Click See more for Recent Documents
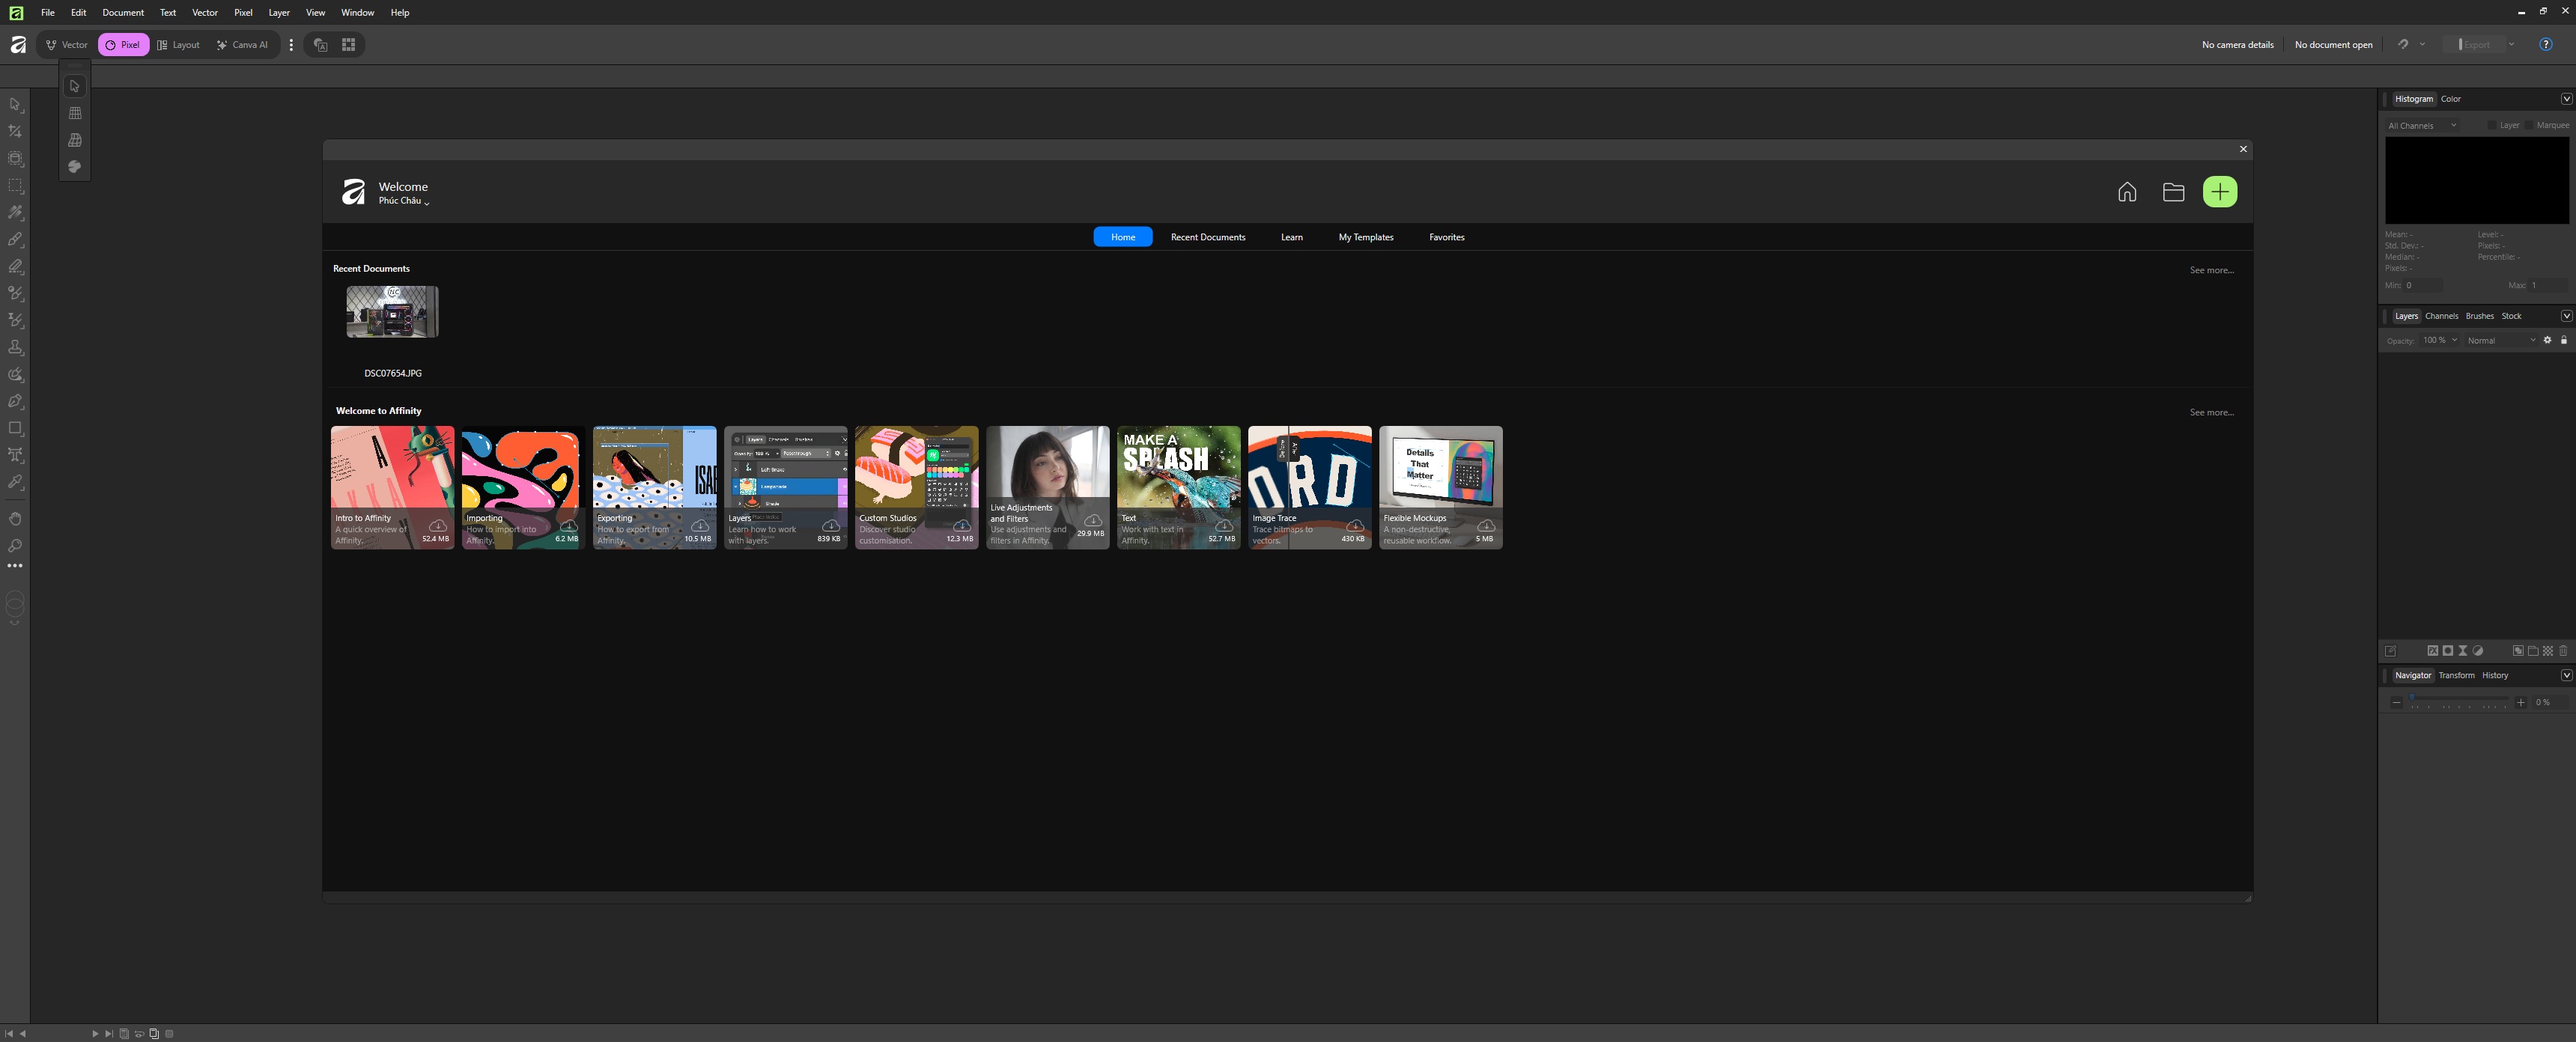This screenshot has width=2576, height=1042. click(x=2212, y=270)
